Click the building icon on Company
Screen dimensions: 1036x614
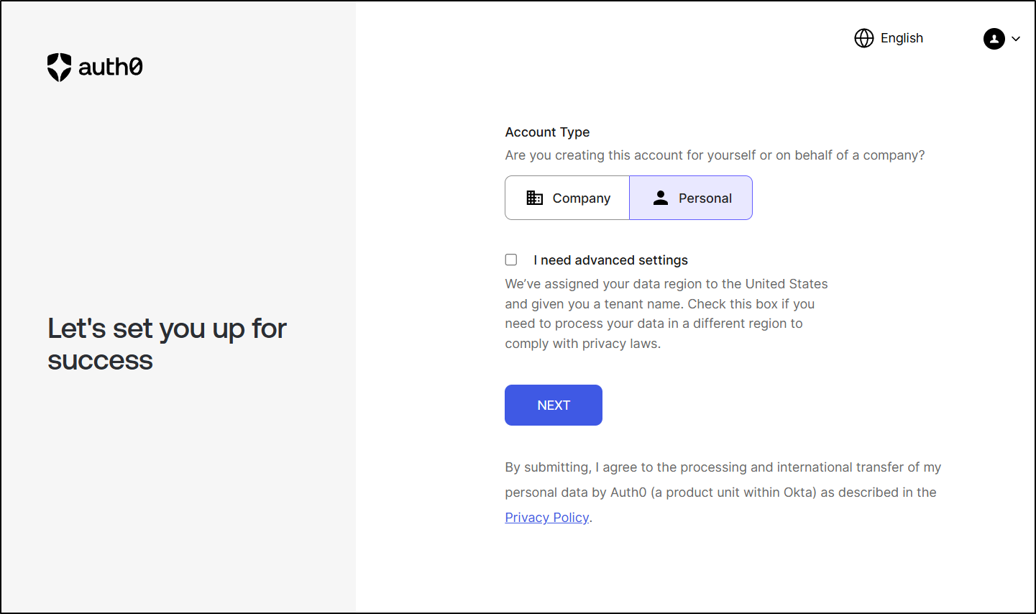click(x=535, y=198)
